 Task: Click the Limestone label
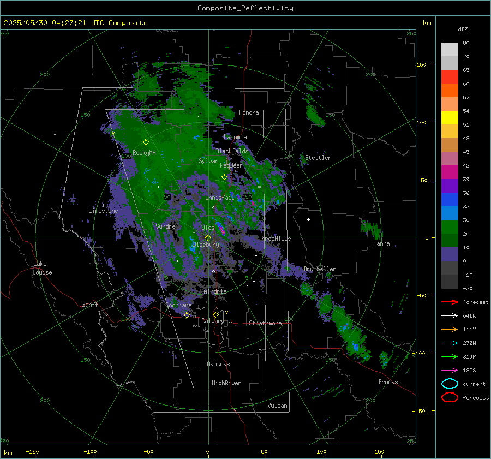pyautogui.click(x=103, y=211)
